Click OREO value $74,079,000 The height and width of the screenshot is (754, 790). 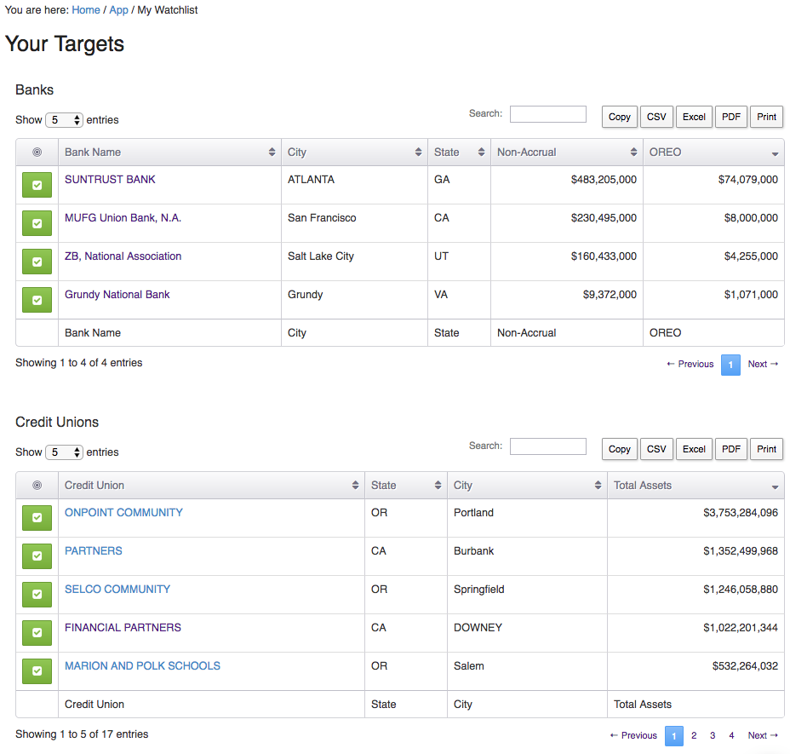point(747,180)
